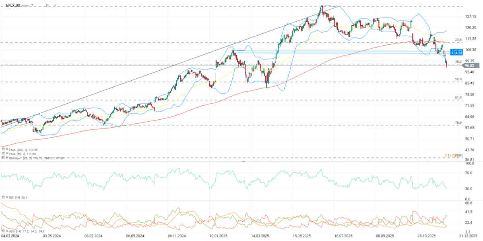Remove the RSI indicator with X icon
Image resolution: width=483 pixels, height=241 pixels.
coord(6,197)
